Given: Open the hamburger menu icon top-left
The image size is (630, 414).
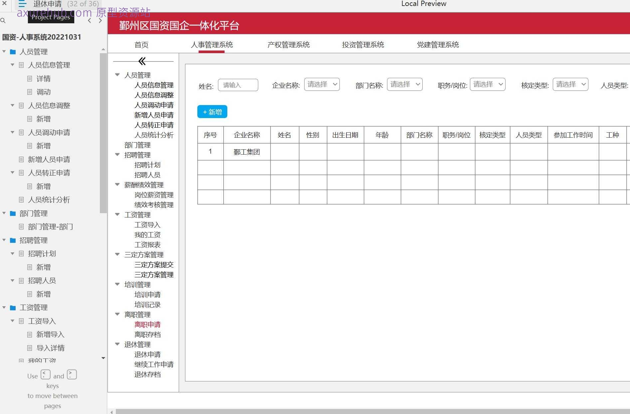Looking at the screenshot, I should [x=22, y=4].
